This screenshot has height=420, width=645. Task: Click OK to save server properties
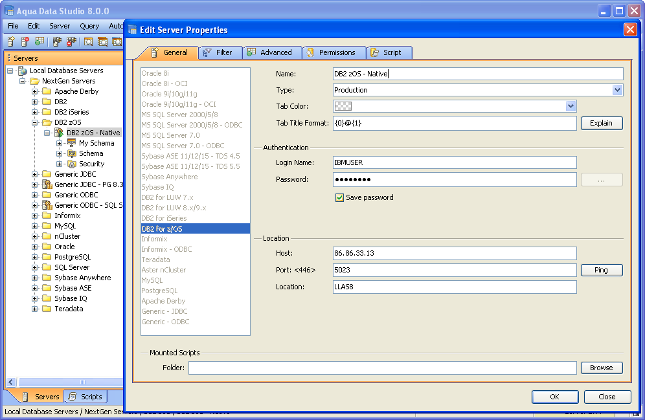[x=555, y=397]
